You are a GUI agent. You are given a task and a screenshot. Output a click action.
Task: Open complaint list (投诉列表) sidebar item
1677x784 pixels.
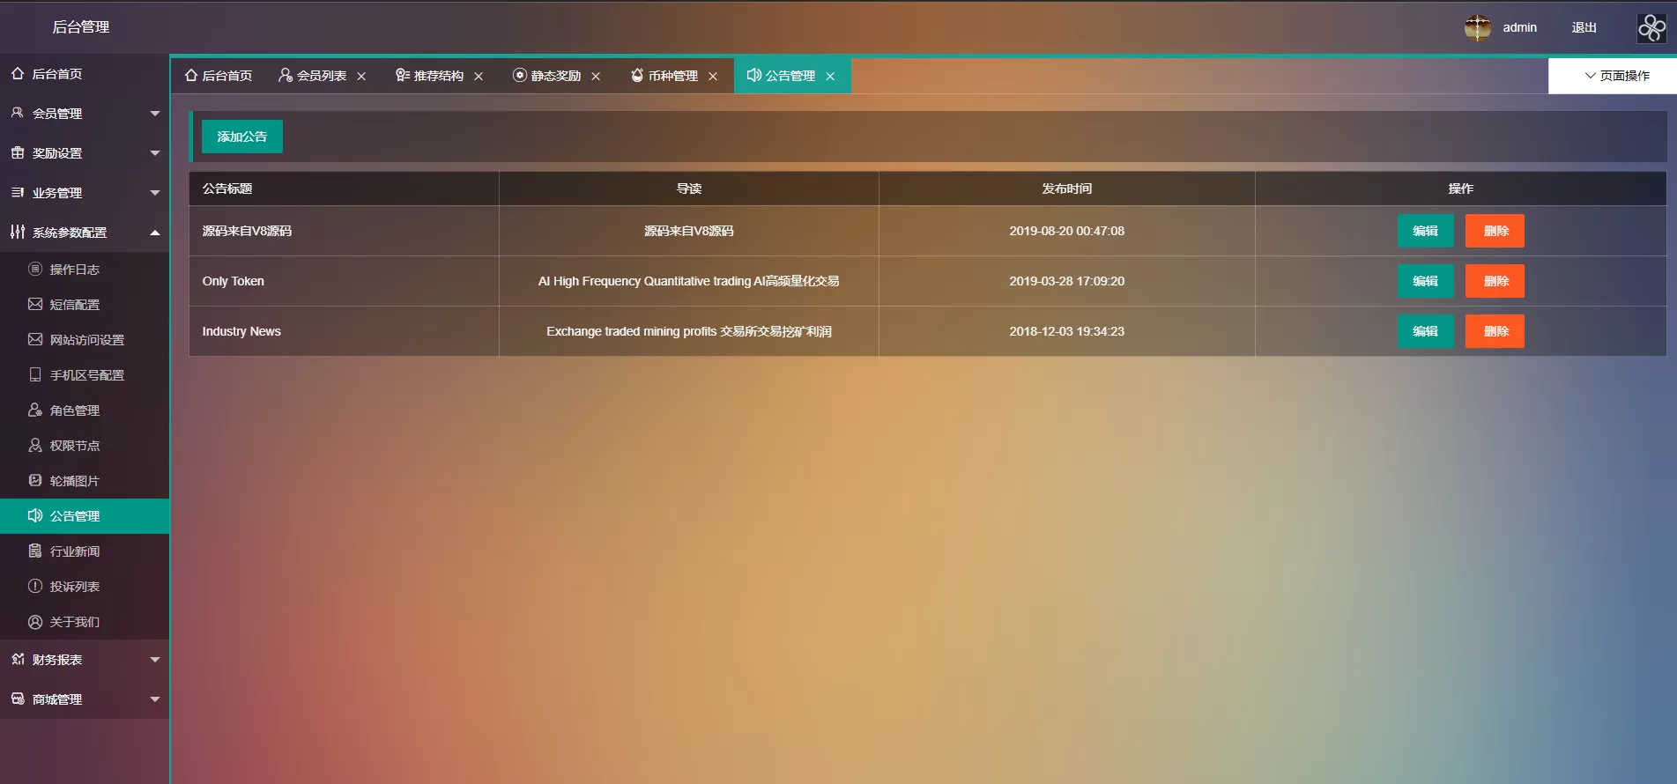click(x=74, y=587)
